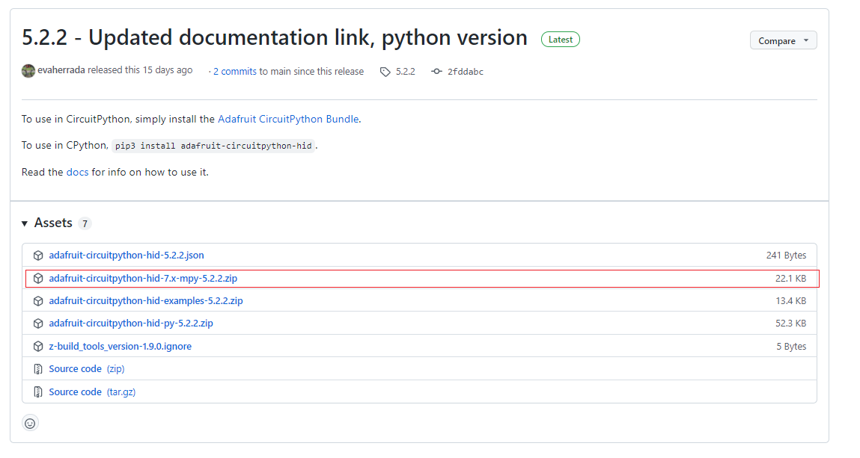Download adafruit-circuitpython-hid-7.x-mpy-5.2.2.zip
The width and height of the screenshot is (860, 458).
(x=143, y=279)
